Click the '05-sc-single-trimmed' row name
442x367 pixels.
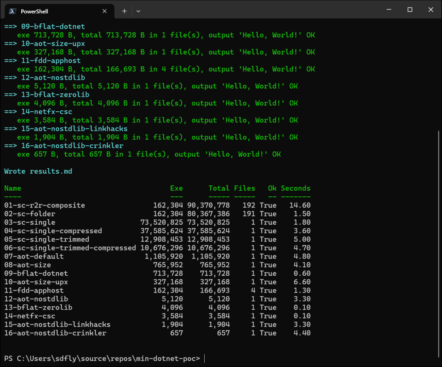47,239
